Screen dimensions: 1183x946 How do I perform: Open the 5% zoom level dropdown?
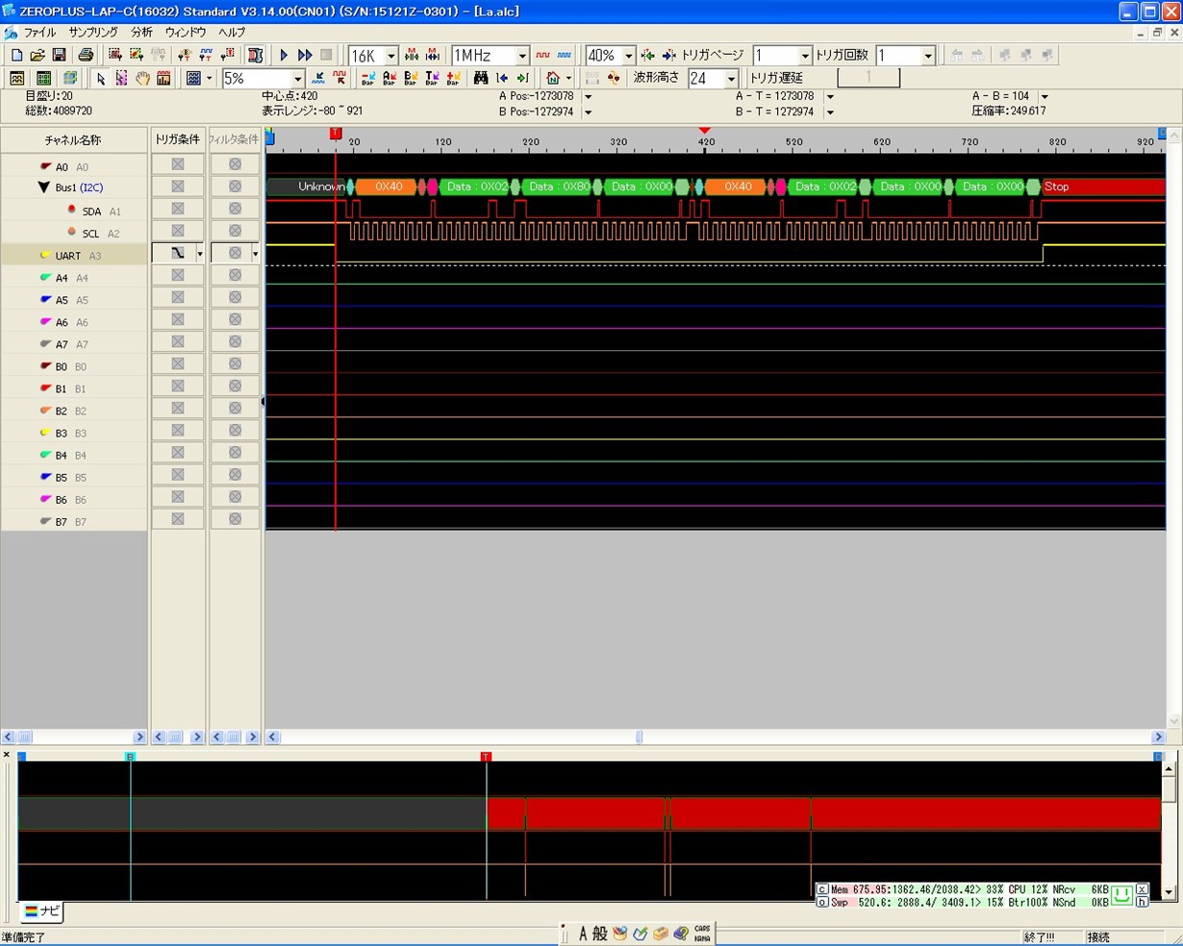click(297, 78)
